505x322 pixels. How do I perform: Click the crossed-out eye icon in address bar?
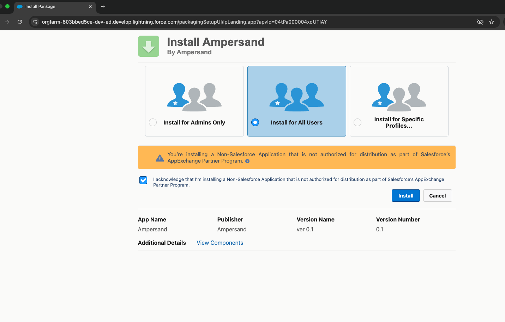click(480, 22)
